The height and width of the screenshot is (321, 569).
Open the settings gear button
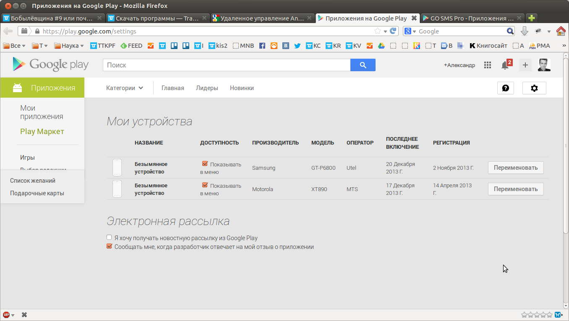[534, 88]
